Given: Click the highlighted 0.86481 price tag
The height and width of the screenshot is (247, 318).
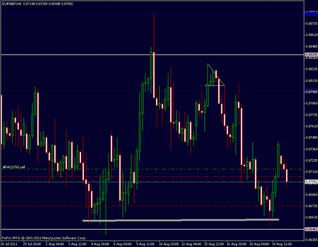Looking at the screenshot, I should click(x=311, y=229).
